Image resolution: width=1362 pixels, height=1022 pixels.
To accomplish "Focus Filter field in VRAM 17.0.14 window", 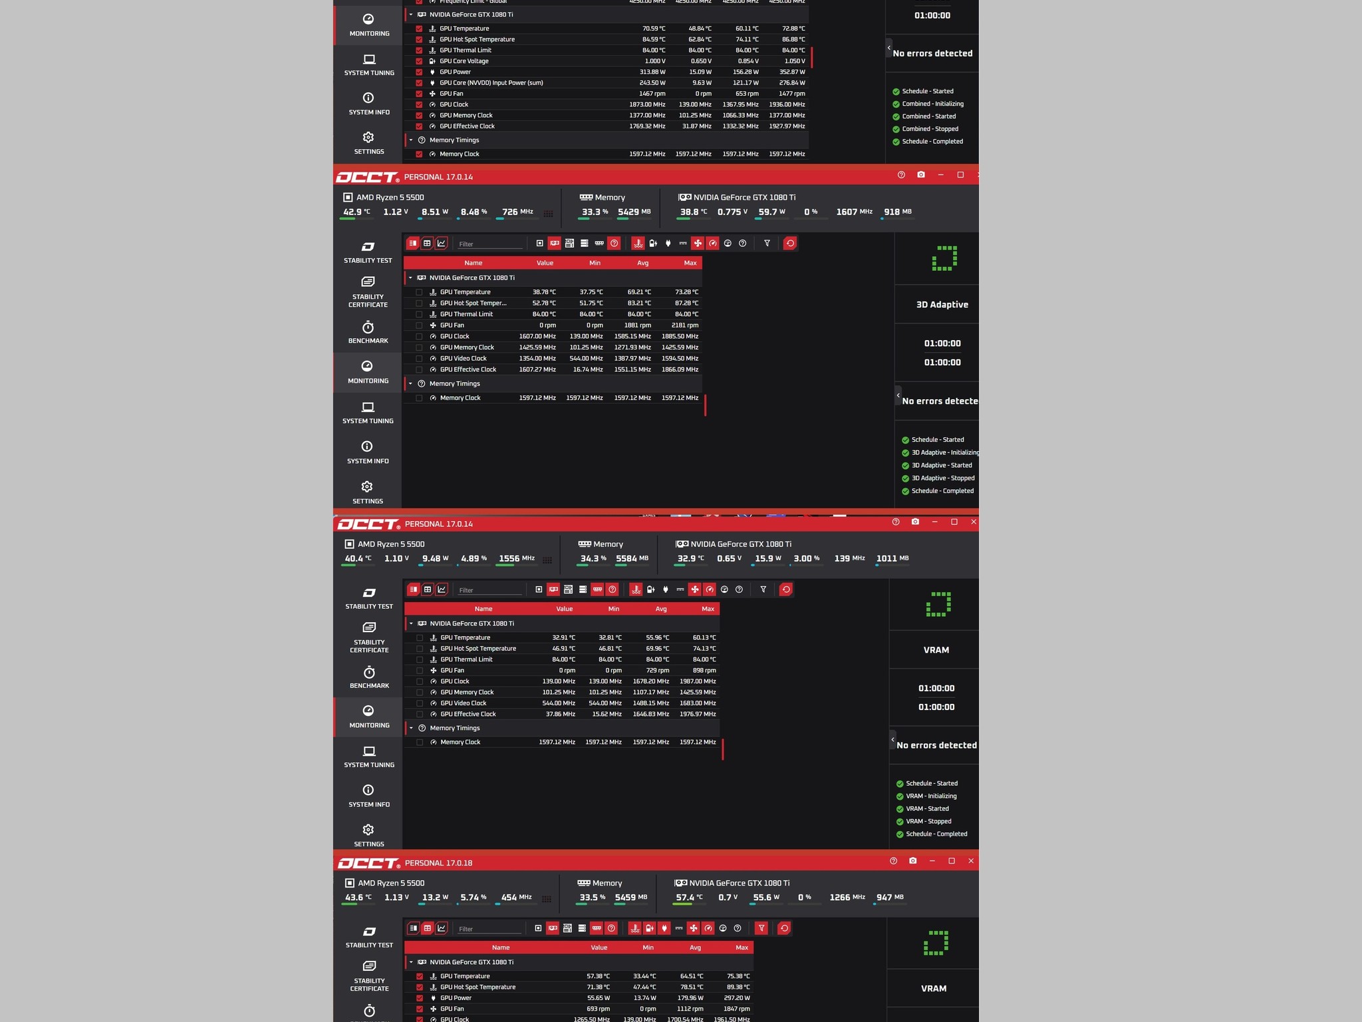I will tap(490, 590).
